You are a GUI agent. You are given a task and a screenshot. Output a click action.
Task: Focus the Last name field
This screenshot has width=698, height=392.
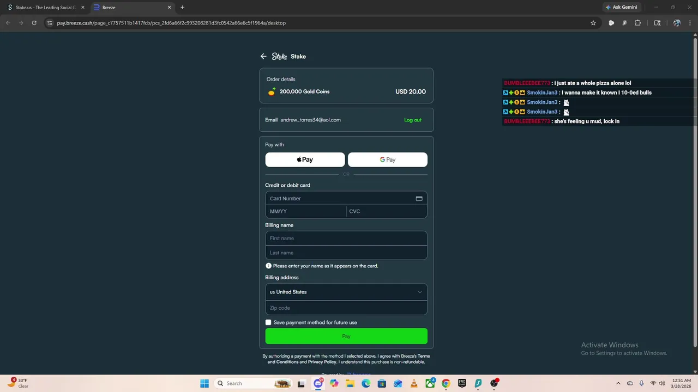(x=346, y=253)
